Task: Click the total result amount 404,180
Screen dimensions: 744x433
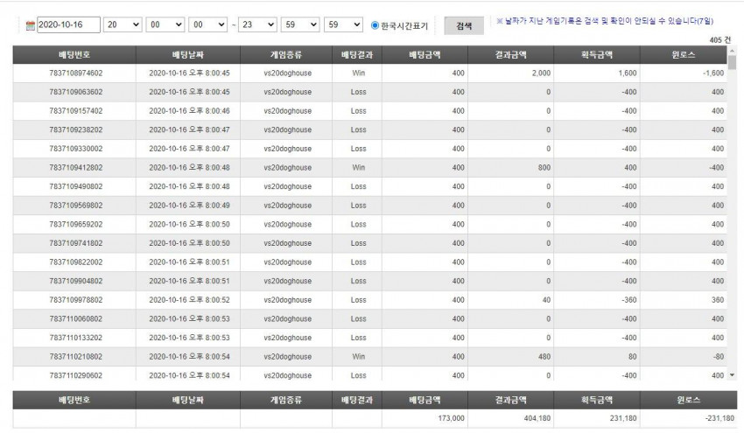Action: 537,418
